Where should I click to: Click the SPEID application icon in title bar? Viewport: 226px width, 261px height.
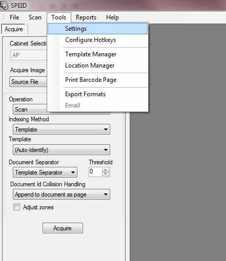point(4,6)
